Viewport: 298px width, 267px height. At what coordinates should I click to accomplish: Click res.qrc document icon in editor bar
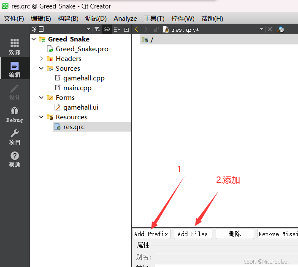click(166, 30)
